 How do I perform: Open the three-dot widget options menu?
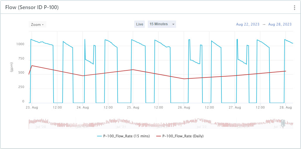(295, 8)
